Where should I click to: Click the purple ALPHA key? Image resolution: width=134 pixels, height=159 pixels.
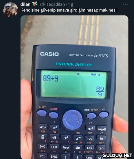[x=53, y=115]
